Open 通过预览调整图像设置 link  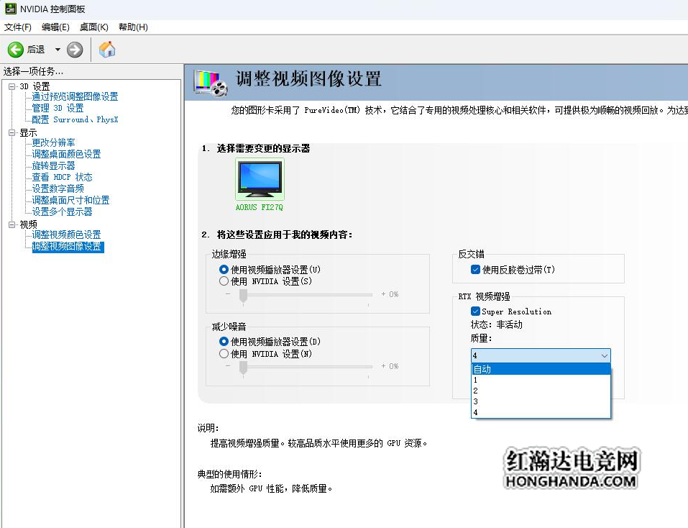pyautogui.click(x=75, y=96)
